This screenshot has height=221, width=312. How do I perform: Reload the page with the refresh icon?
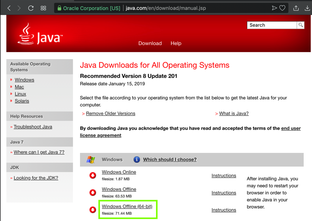31,8
